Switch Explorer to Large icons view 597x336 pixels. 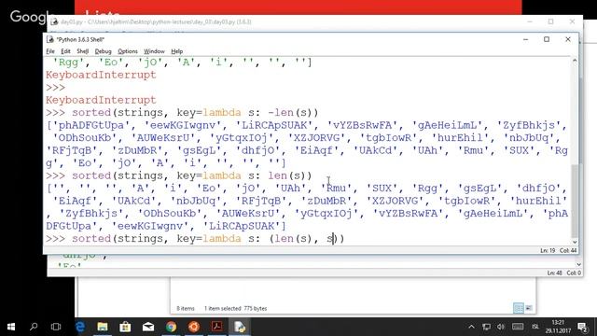(529, 308)
